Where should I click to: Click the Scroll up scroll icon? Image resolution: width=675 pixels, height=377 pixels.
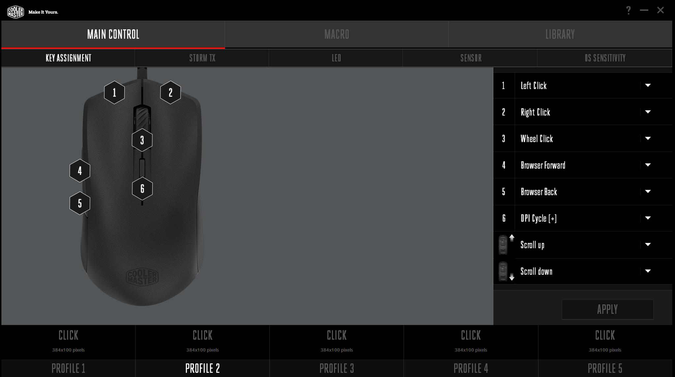[504, 245]
